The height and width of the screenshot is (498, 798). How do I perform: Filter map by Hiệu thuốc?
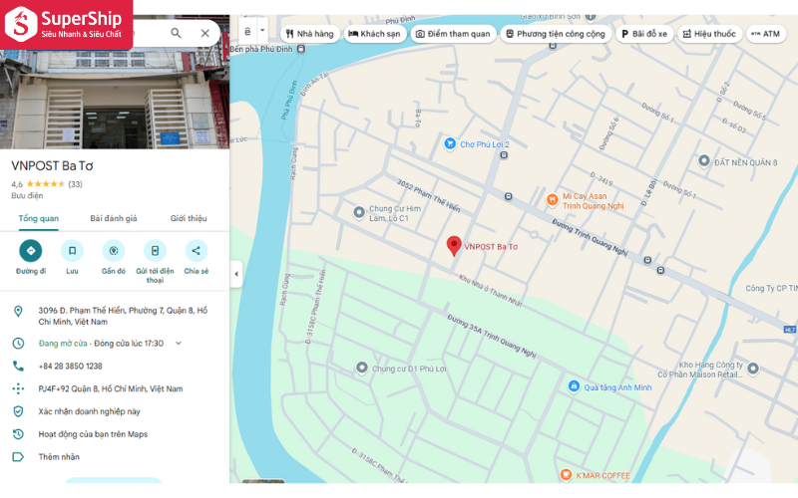pos(709,34)
